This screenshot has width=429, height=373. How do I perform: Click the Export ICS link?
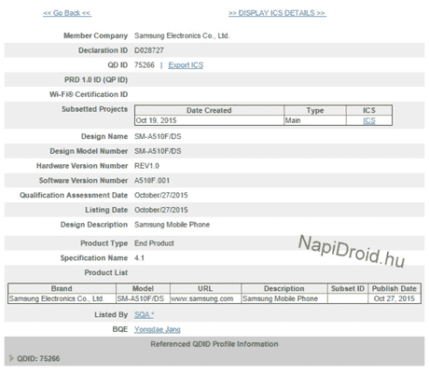(186, 65)
